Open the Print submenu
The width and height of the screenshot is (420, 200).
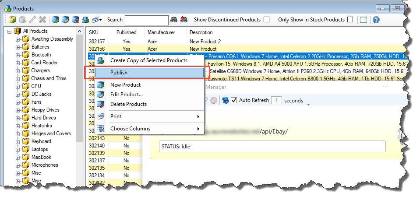click(x=149, y=116)
